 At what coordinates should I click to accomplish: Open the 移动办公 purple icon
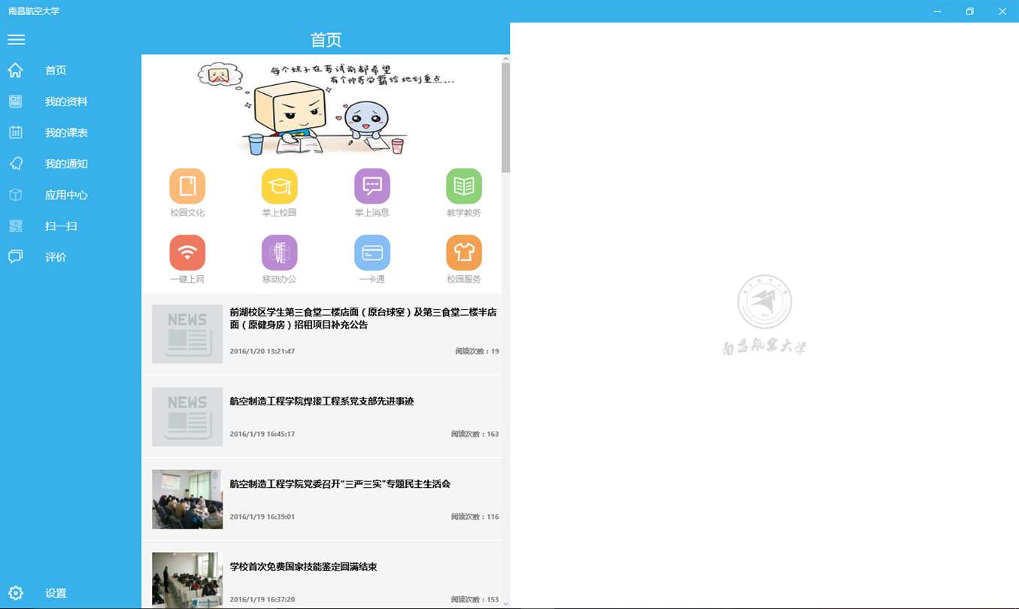coord(280,253)
